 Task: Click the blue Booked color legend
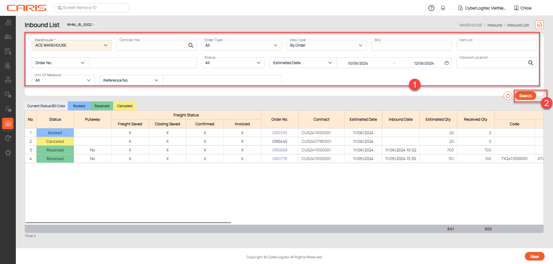pyautogui.click(x=79, y=106)
